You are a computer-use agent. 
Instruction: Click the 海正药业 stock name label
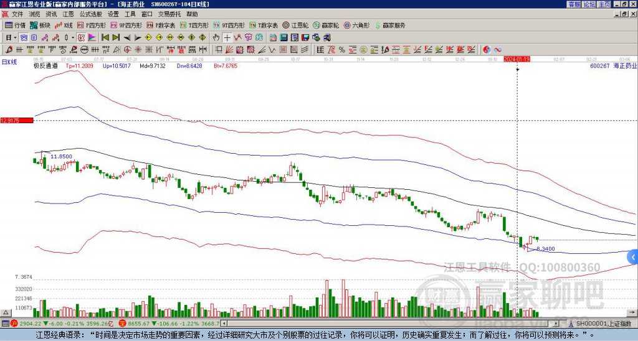pyautogui.click(x=625, y=65)
